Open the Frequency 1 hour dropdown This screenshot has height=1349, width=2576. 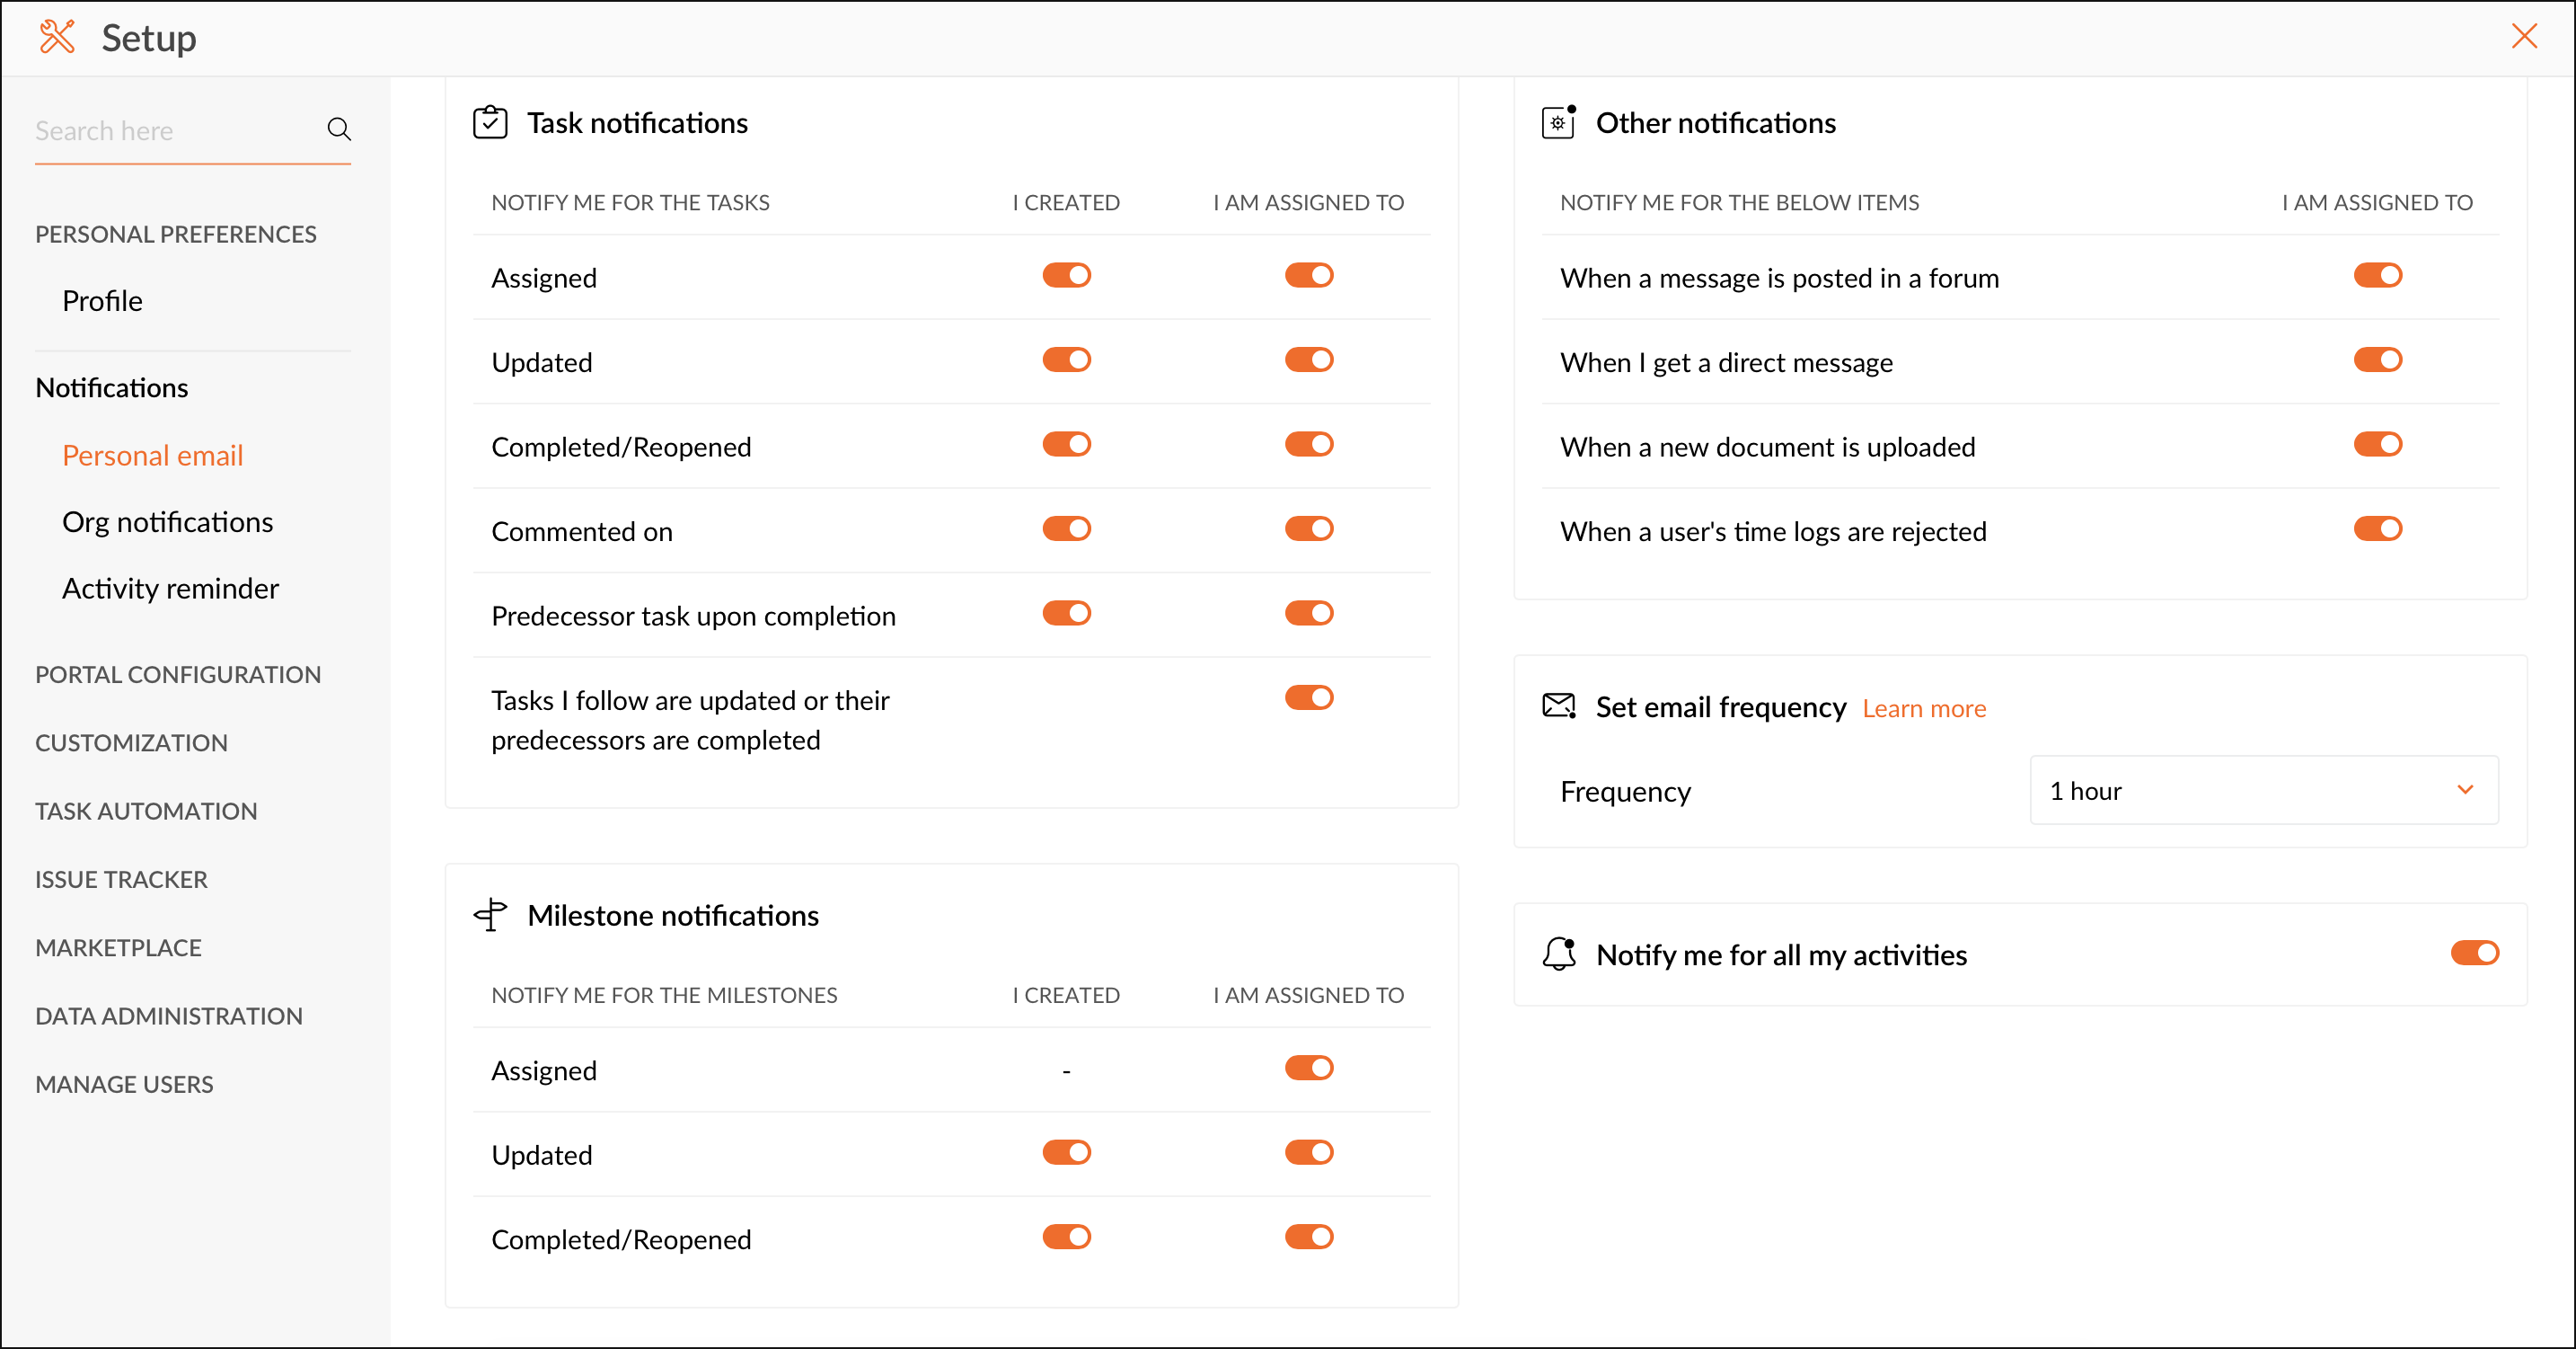coord(2263,791)
